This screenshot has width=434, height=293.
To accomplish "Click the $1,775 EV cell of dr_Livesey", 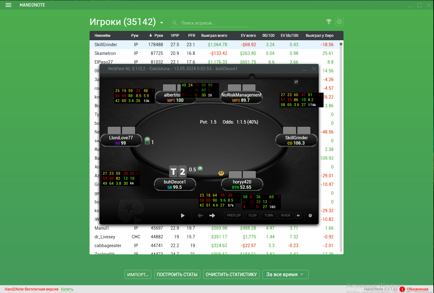I will (249, 237).
